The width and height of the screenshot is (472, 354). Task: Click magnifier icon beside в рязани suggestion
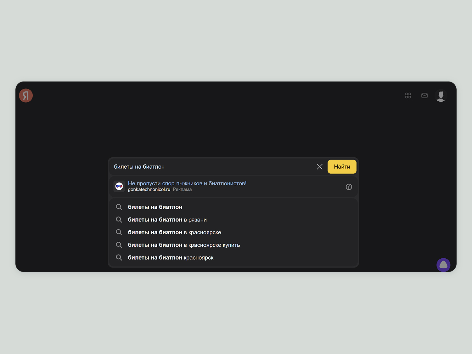(119, 220)
